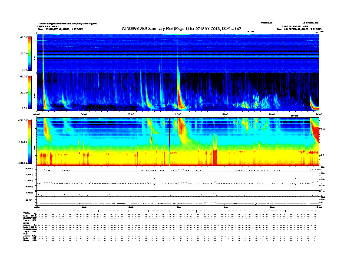
Task: Click '24:00' time label below RAD1 spectrogram
Action: click(319, 114)
